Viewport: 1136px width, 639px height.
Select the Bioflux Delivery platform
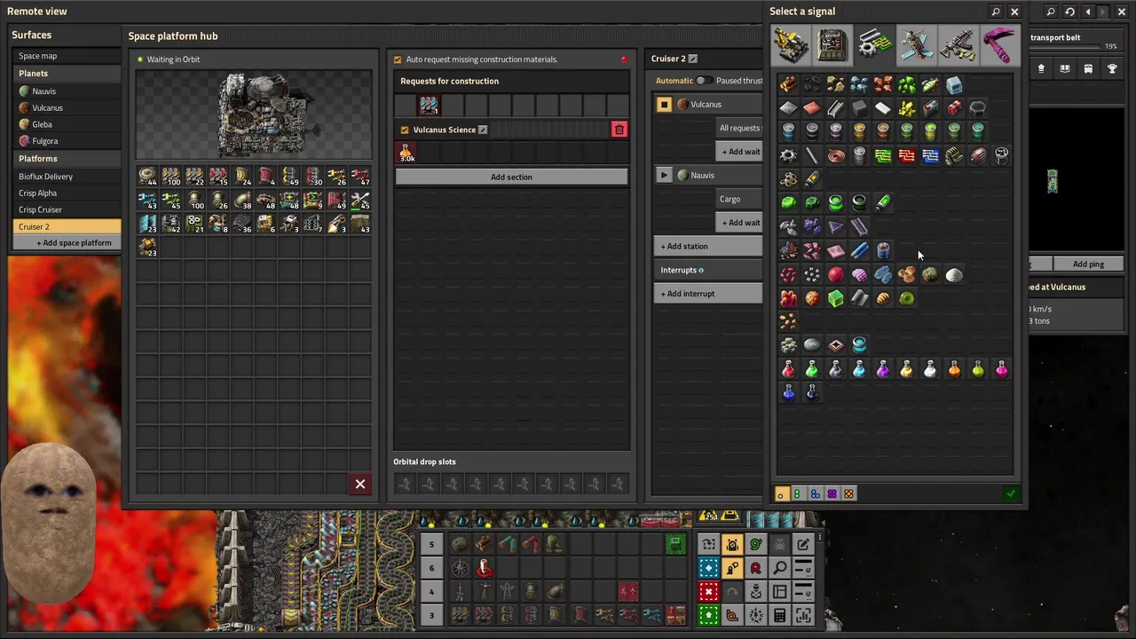click(66, 177)
